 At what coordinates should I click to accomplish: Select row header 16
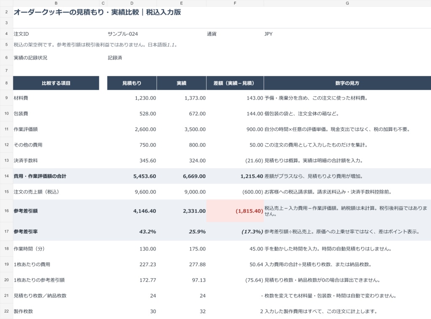click(x=6, y=211)
